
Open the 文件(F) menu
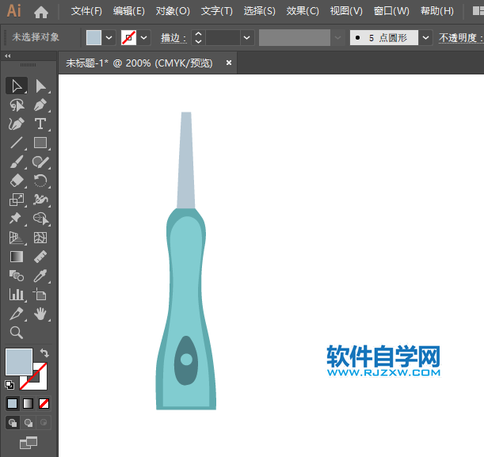[86, 11]
